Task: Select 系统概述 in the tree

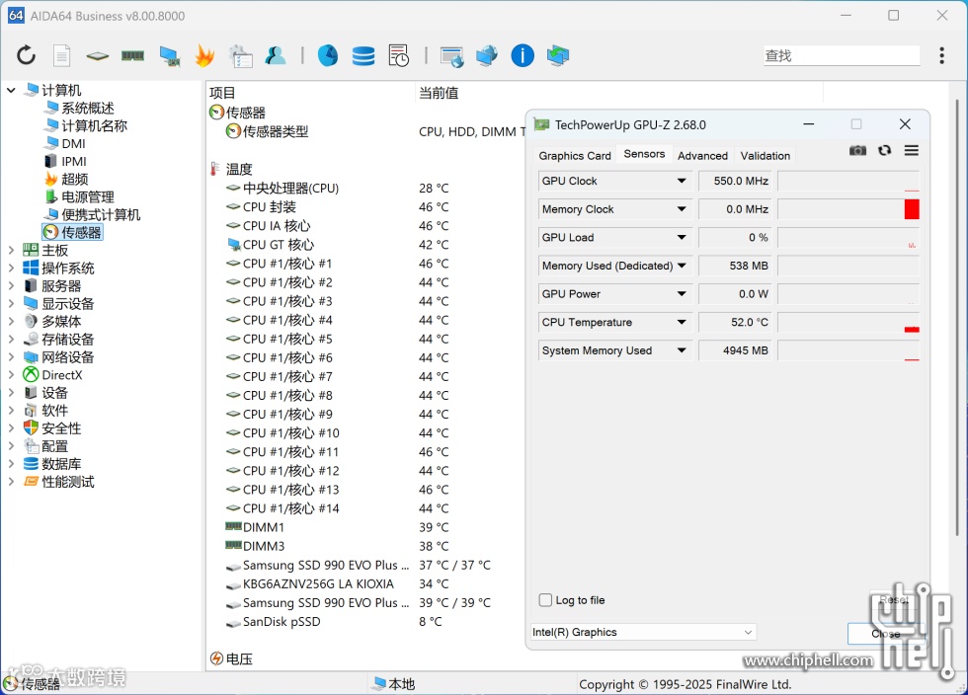Action: [88, 108]
